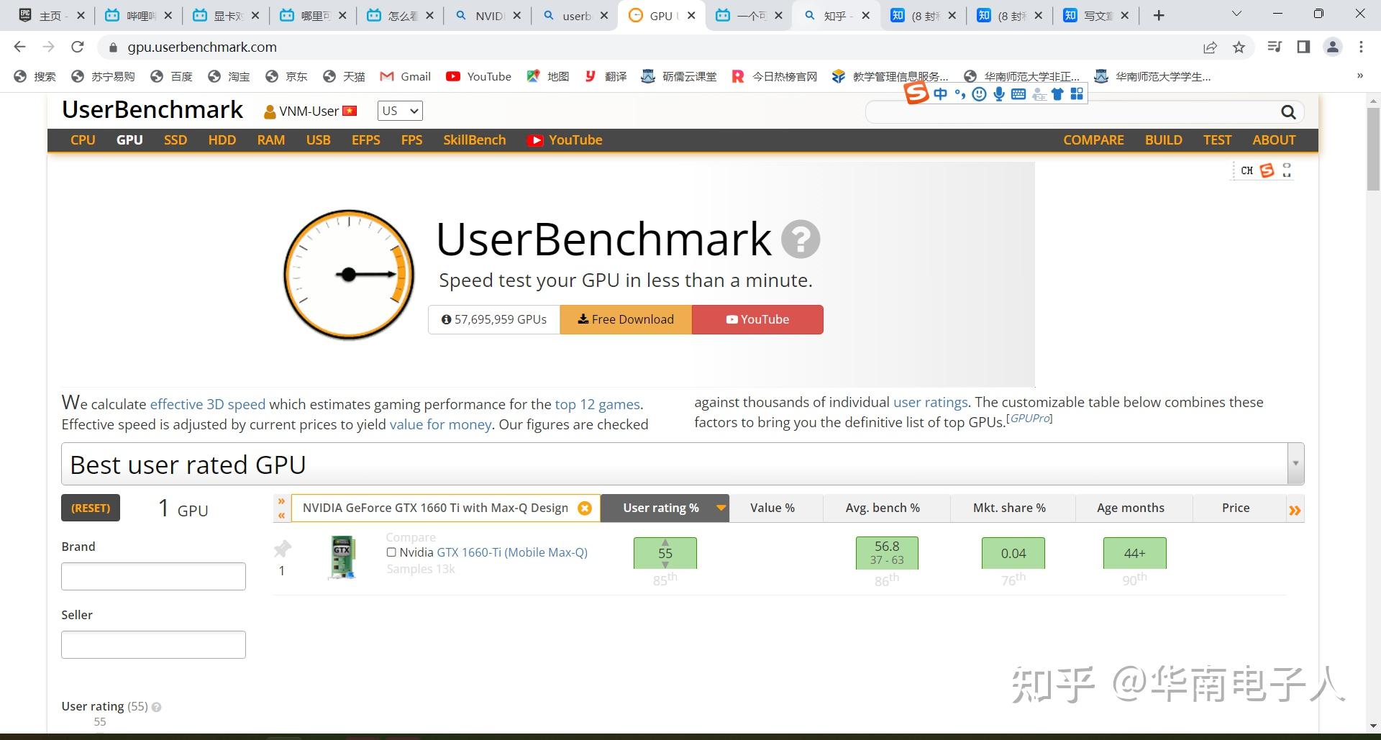Click the Brand filter input field
Viewport: 1381px width, 740px height.
coord(153,576)
